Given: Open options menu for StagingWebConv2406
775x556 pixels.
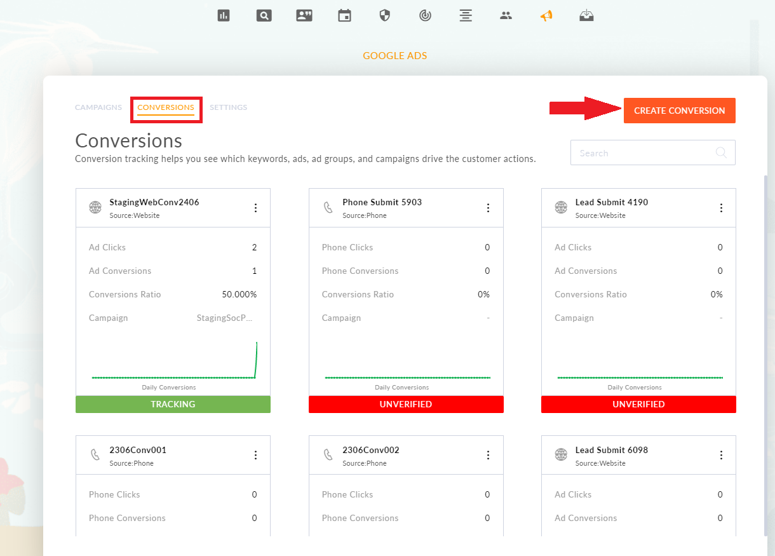Looking at the screenshot, I should click(255, 208).
